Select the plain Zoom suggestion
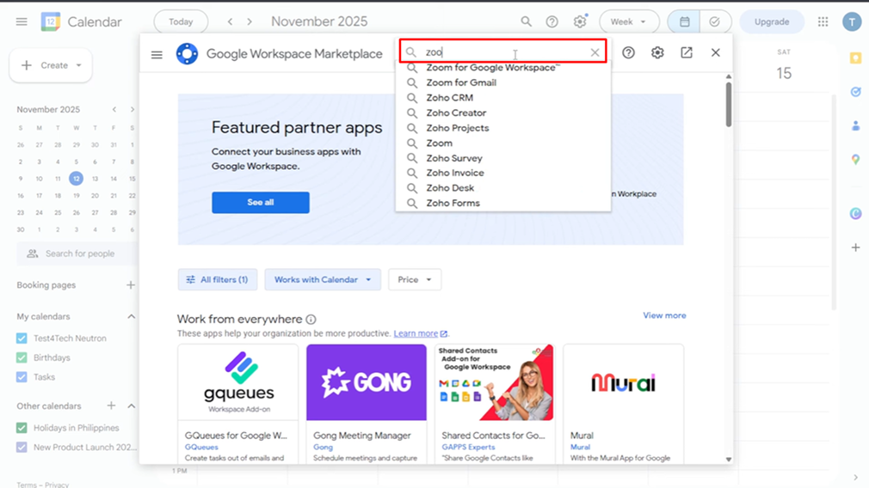 503,143
